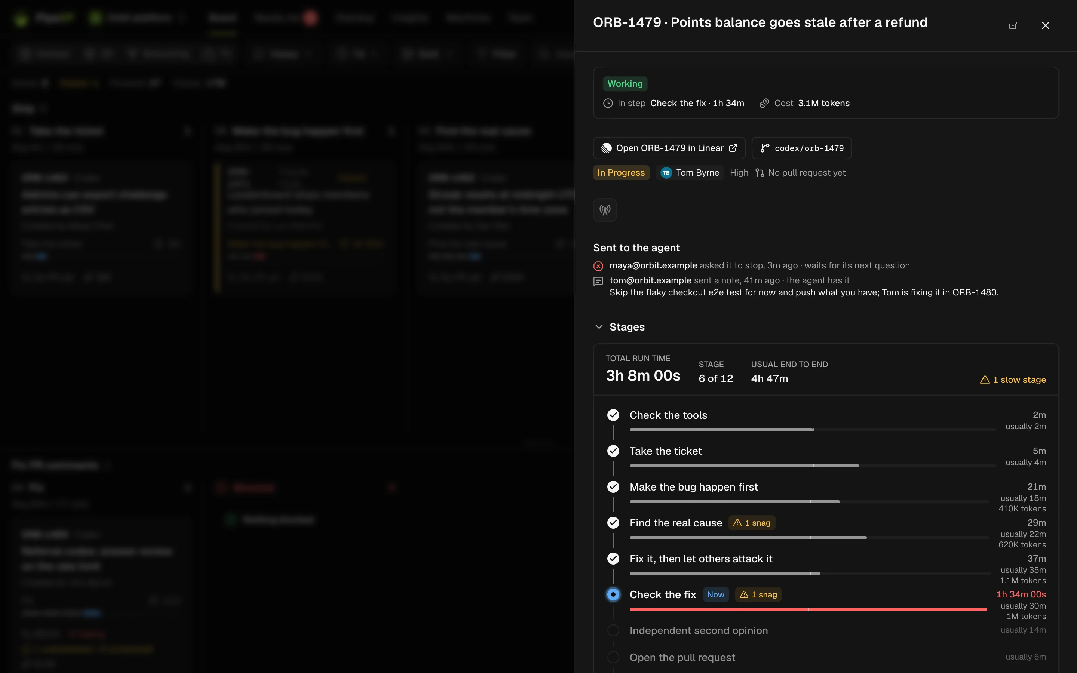Click the completed checkmark for Take the ticket
The height and width of the screenshot is (673, 1077).
pos(613,451)
